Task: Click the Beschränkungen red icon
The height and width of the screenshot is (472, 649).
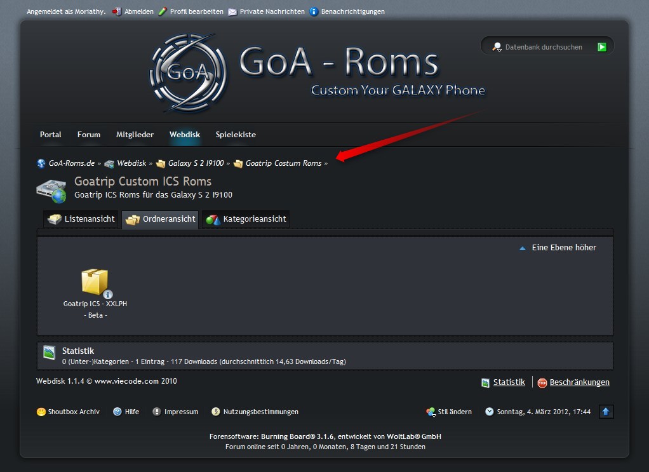Action: pyautogui.click(x=542, y=382)
